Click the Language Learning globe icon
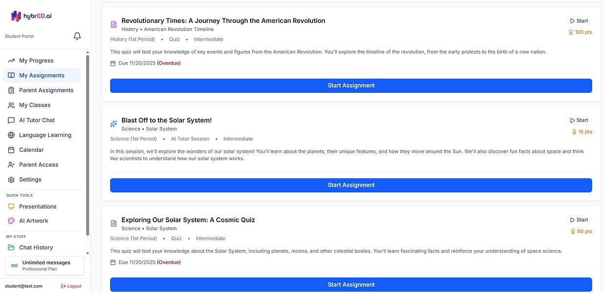The height and width of the screenshot is (293, 605). click(x=11, y=135)
